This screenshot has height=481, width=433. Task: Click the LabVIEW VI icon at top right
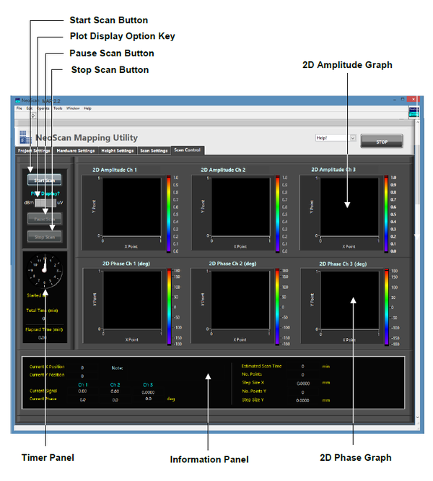click(414, 113)
